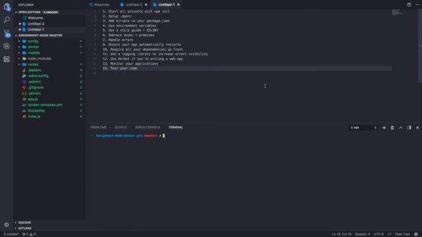Open the Explorer view in activity bar
Image resolution: width=422 pixels, height=237 pixels.
[7, 7]
